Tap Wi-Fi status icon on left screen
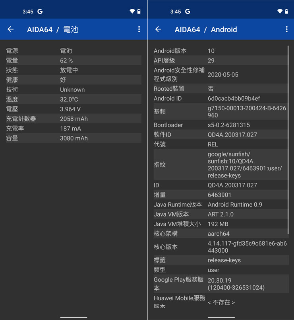The height and width of the screenshot is (320, 294). point(132,12)
